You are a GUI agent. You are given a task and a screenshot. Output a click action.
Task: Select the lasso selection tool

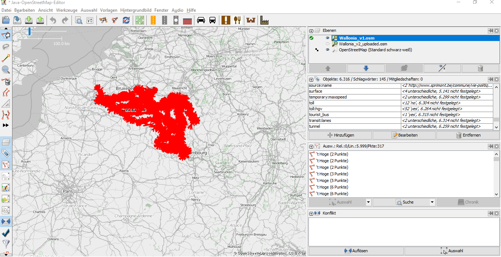tap(6, 46)
